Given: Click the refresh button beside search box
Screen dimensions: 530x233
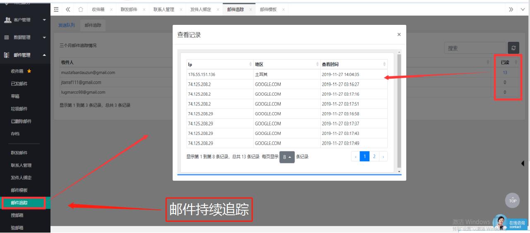Looking at the screenshot, I should [513, 48].
